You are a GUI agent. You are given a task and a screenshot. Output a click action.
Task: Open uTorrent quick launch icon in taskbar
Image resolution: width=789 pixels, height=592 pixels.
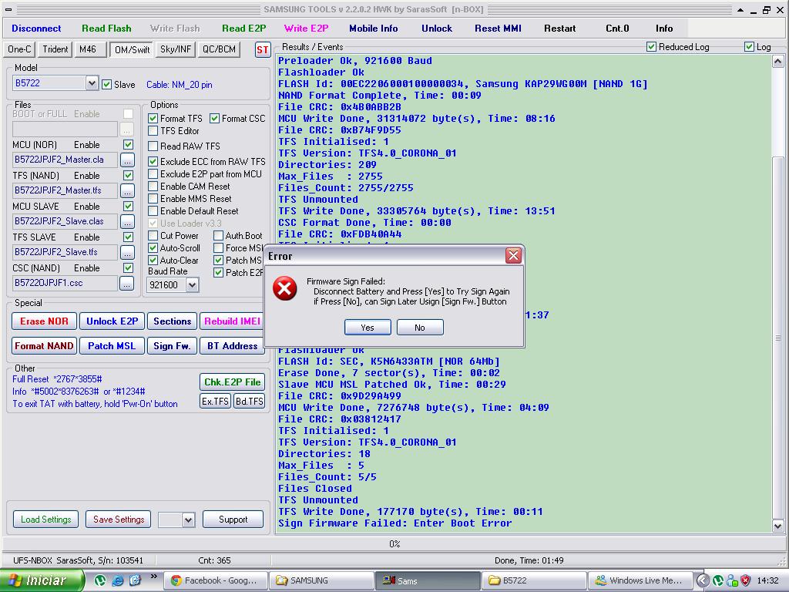tap(100, 580)
